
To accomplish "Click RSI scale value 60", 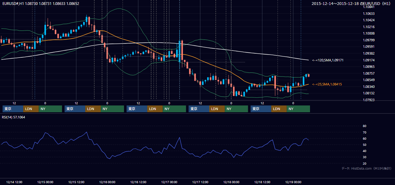I will point(365,138).
